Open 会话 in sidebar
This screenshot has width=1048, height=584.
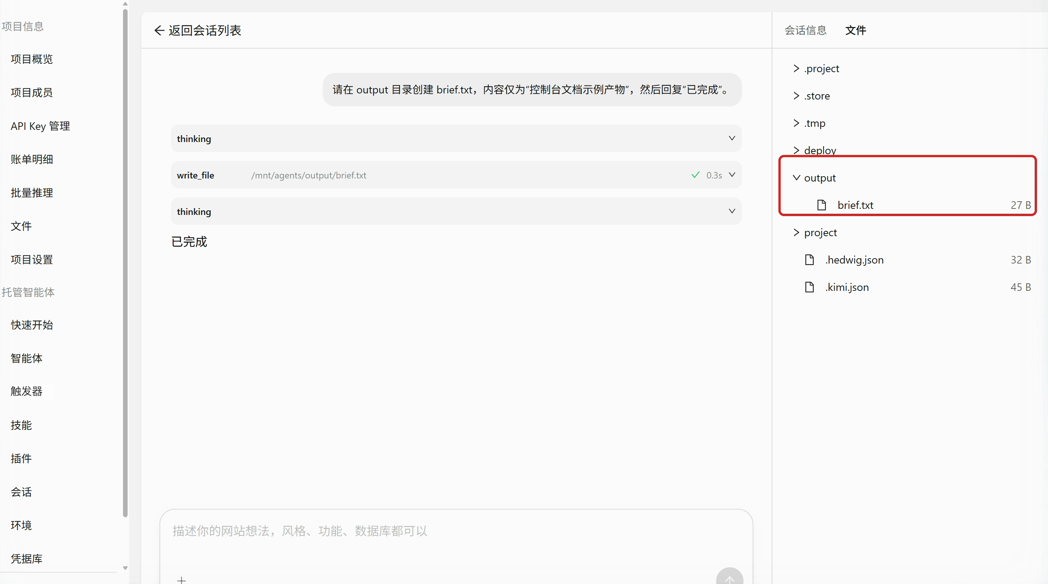tap(21, 492)
